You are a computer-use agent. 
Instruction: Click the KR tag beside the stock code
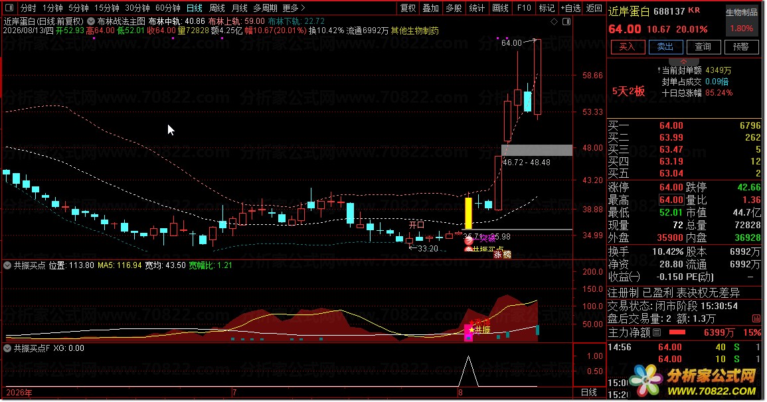pyautogui.click(x=694, y=10)
